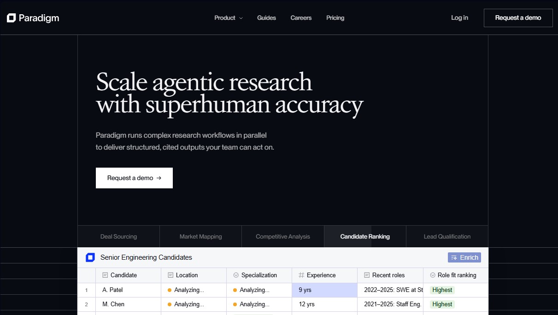Viewport: 558px width, 315px height.
Task: Open the Lead Qualification tab
Action: tap(447, 236)
